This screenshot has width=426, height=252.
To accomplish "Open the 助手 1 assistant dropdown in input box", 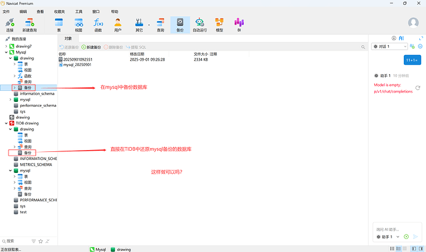I will (388, 237).
